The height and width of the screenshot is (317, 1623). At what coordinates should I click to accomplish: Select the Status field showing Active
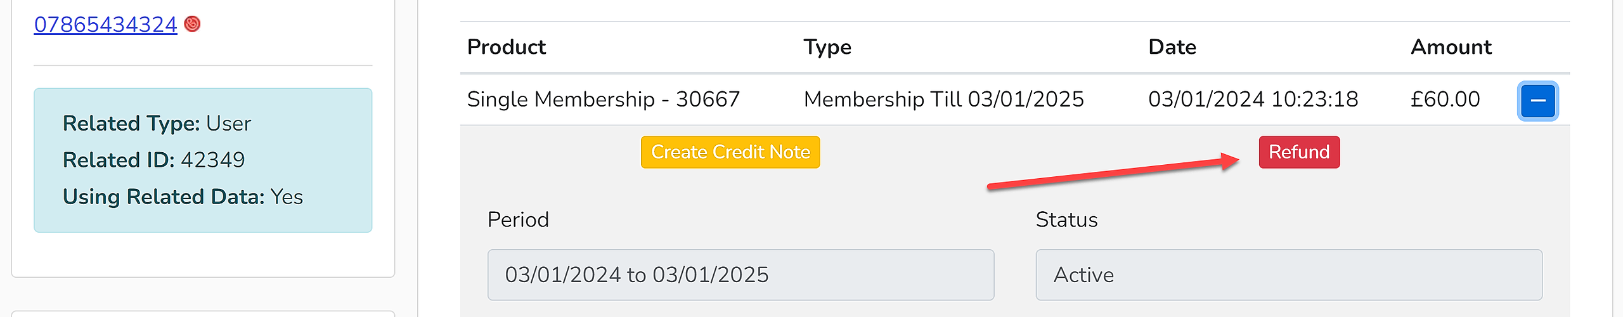[x=1289, y=275]
